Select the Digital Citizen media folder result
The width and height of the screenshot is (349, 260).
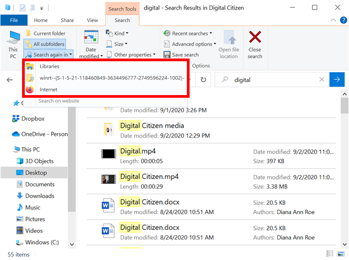211,131
